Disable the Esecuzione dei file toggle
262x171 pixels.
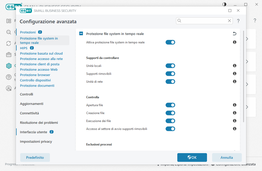pyautogui.click(x=170, y=121)
